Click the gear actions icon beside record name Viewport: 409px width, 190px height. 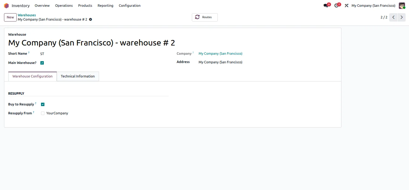(x=90, y=19)
